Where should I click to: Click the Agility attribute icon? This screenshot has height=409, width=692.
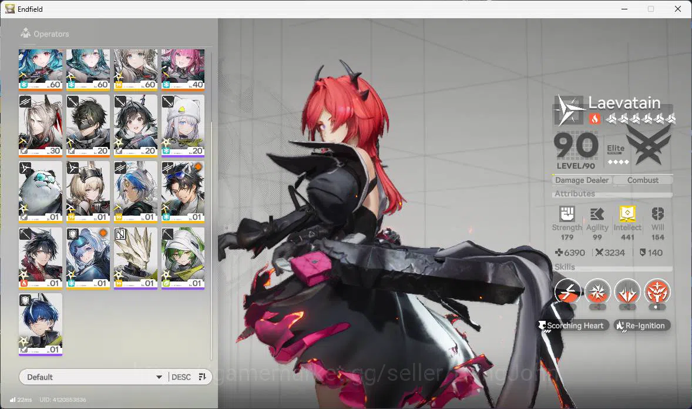[x=597, y=214]
